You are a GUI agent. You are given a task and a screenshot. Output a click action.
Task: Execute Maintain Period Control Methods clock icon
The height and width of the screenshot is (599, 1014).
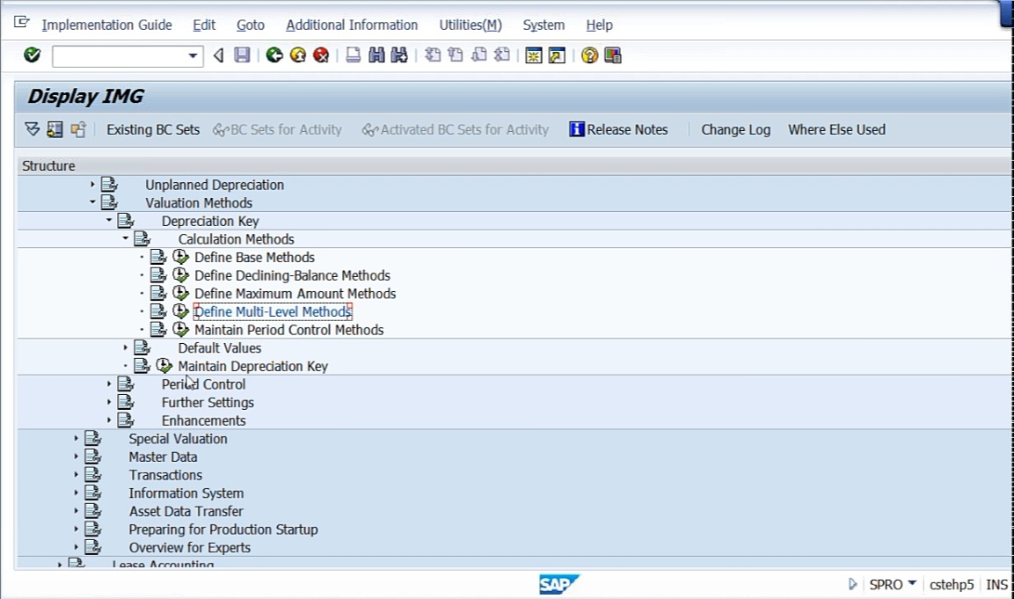coord(180,329)
